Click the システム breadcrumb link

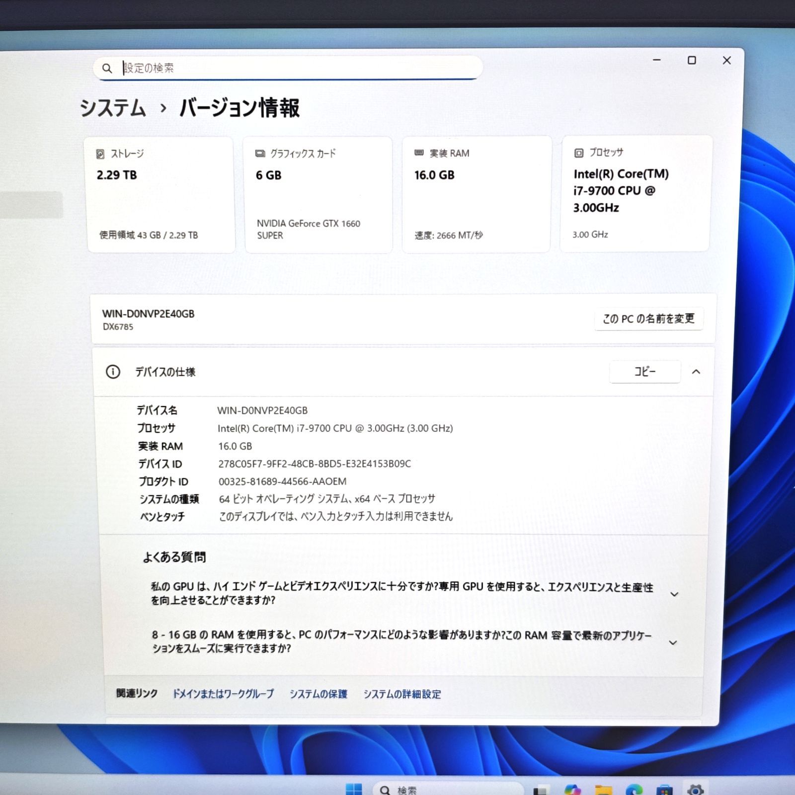113,108
